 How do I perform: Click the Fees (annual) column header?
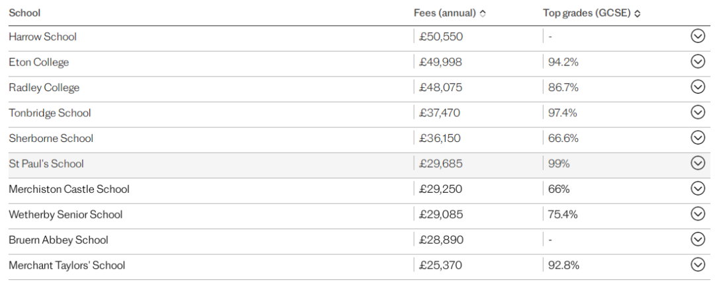(x=445, y=13)
